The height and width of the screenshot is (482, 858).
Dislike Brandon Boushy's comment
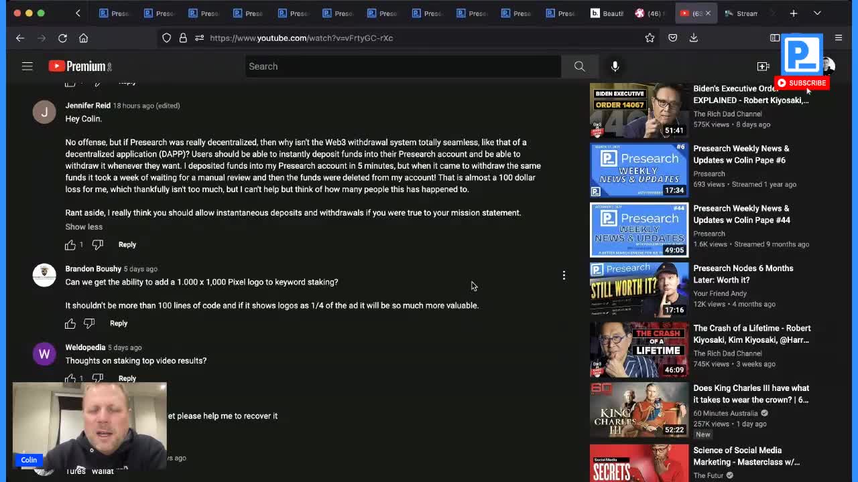[89, 324]
